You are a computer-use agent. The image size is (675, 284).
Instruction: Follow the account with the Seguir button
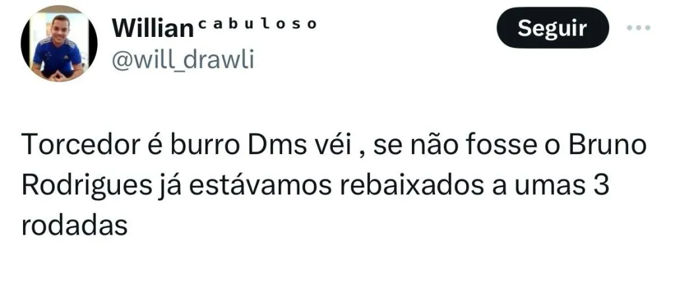(552, 28)
